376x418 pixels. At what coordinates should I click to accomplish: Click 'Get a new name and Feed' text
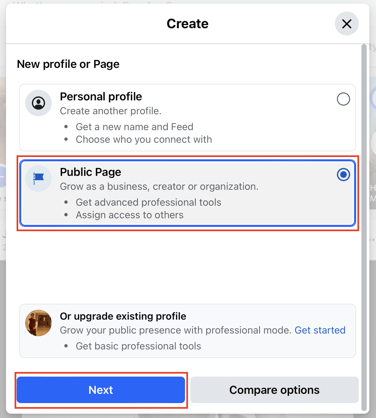(135, 127)
